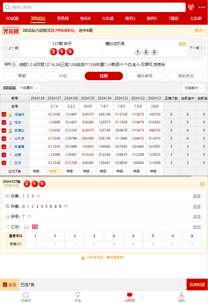
Task: Go to 彩宝网 home in bottom bar
Action: point(26,297)
